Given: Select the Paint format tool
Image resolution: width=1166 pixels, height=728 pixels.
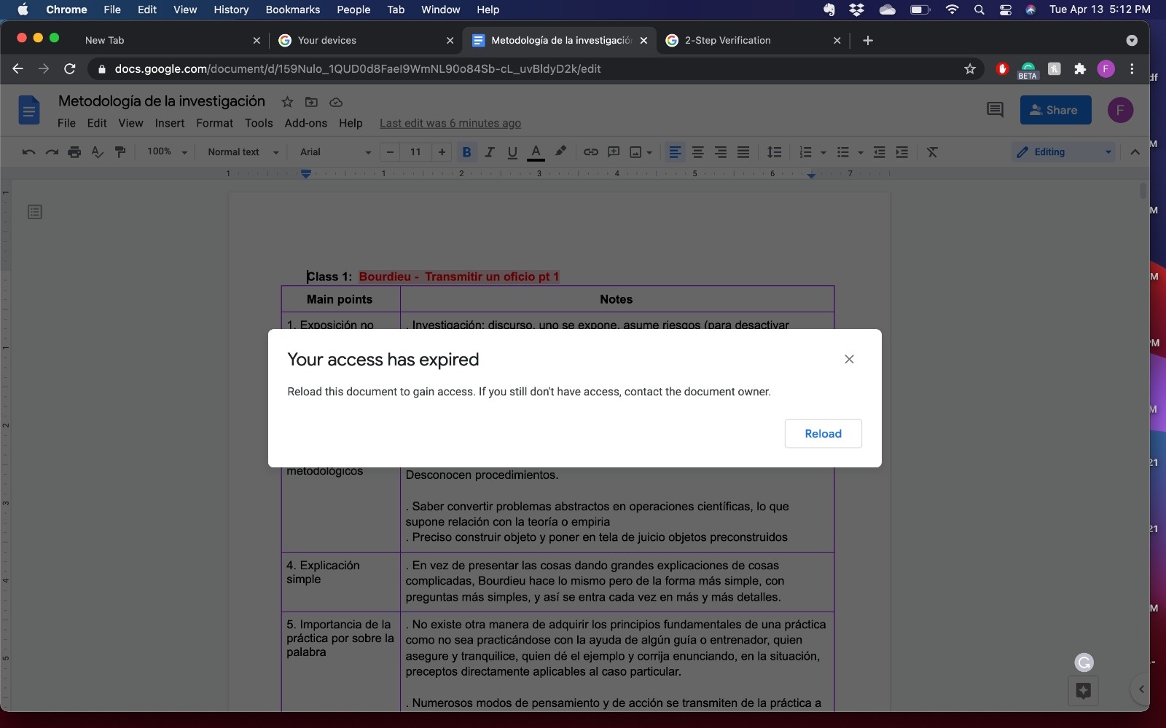Looking at the screenshot, I should pyautogui.click(x=120, y=152).
